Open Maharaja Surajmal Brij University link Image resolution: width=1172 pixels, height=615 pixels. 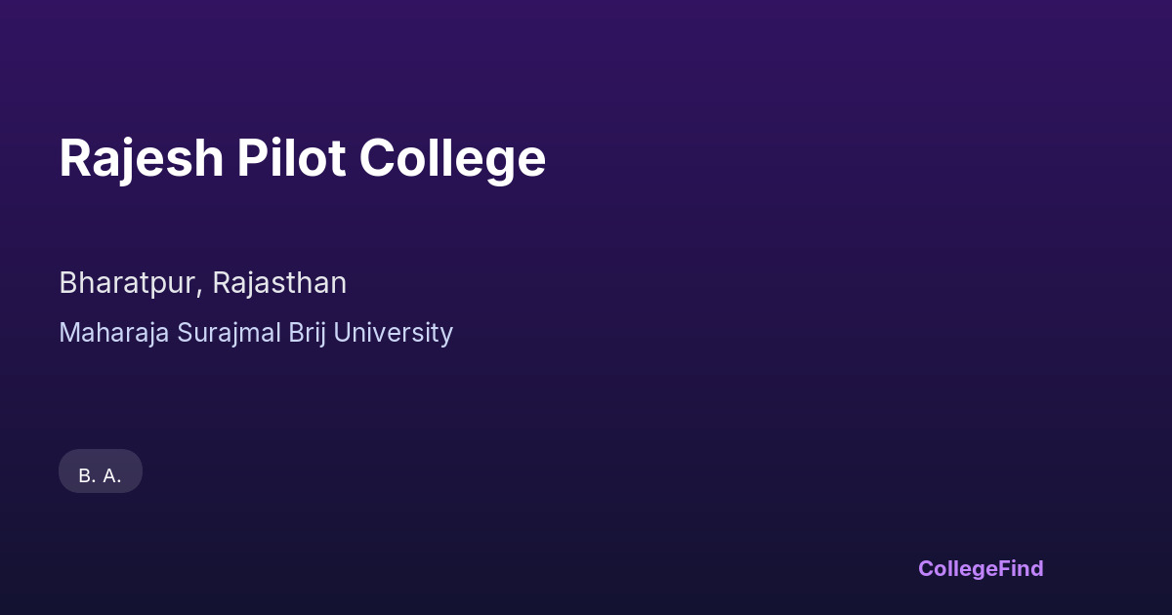pyautogui.click(x=256, y=333)
